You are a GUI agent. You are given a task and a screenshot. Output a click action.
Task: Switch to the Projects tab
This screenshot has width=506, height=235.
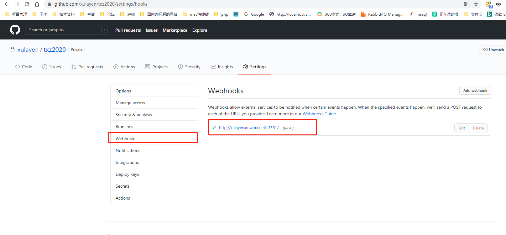(156, 67)
